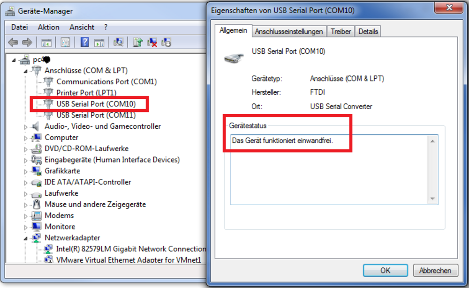Click the Properties sheet toolbar icon

[65, 43]
